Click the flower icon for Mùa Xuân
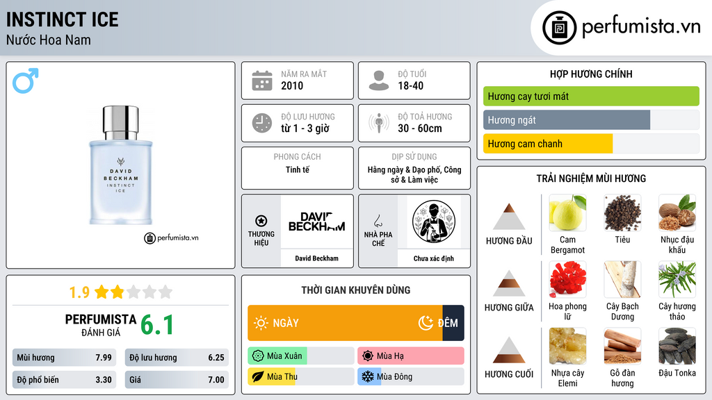712x400 pixels. pos(258,356)
